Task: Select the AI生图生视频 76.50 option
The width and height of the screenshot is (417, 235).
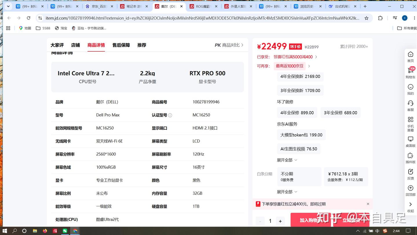Action: pos(299,149)
